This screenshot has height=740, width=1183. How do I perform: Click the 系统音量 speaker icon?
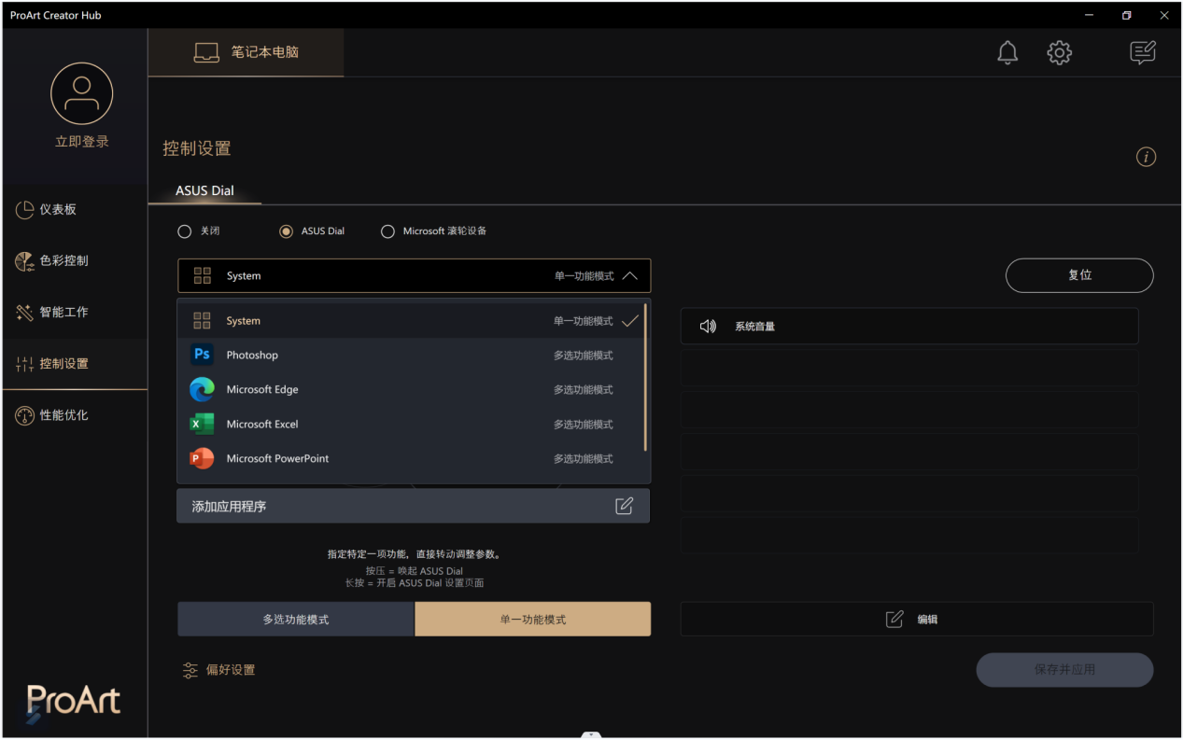(708, 327)
